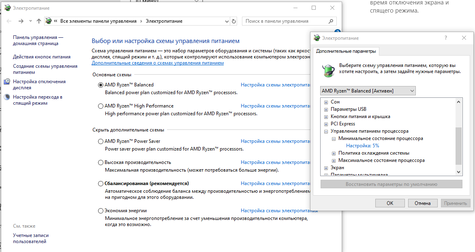Click the dialog help question mark
This screenshot has width=475, height=252.
tap(445, 38)
